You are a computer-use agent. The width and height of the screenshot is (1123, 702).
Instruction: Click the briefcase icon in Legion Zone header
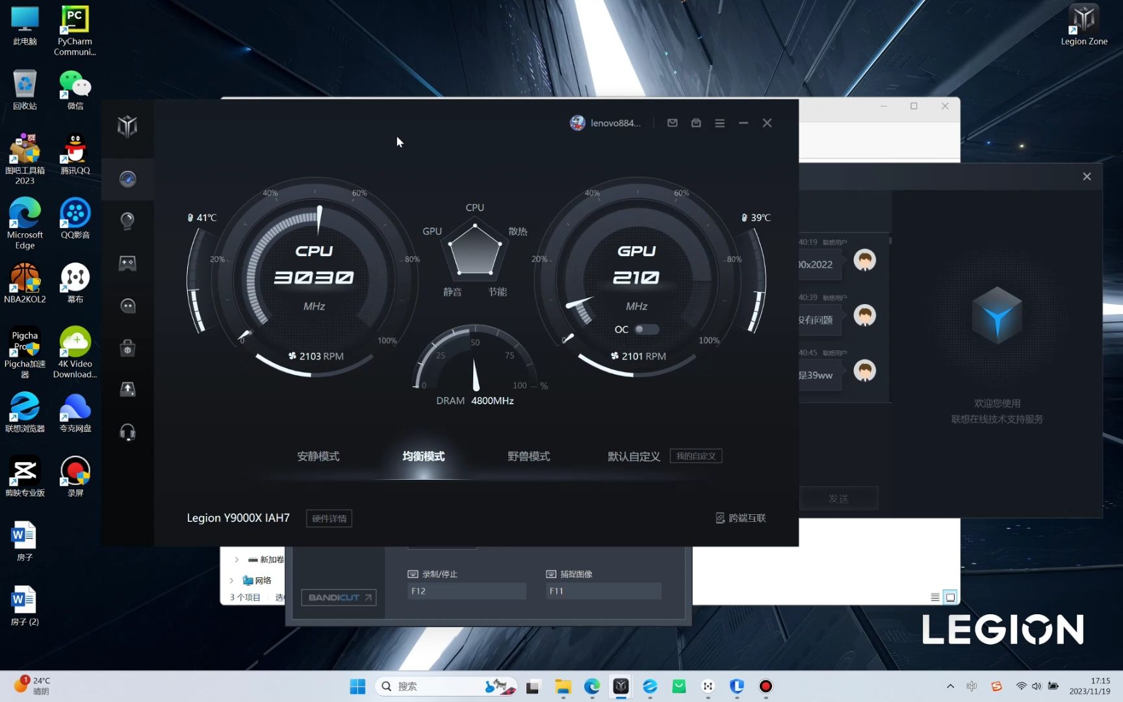[x=696, y=123]
